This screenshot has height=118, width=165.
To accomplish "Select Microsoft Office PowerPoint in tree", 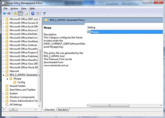I will (24, 49).
